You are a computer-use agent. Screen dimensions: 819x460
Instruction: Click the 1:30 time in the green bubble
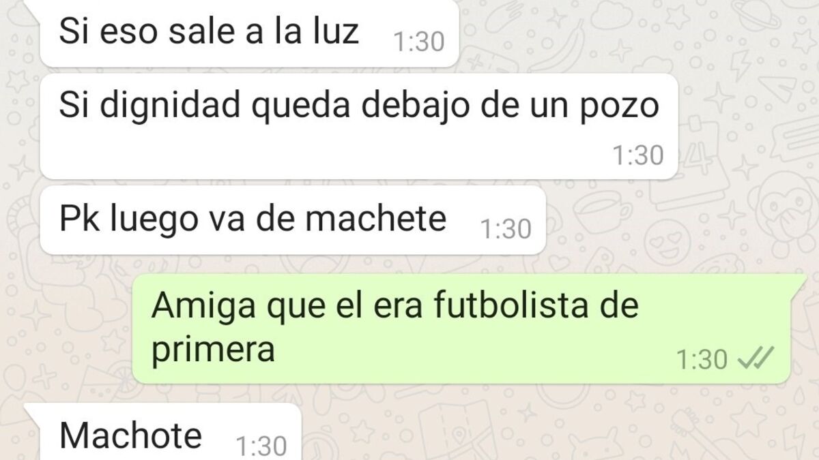[702, 358]
